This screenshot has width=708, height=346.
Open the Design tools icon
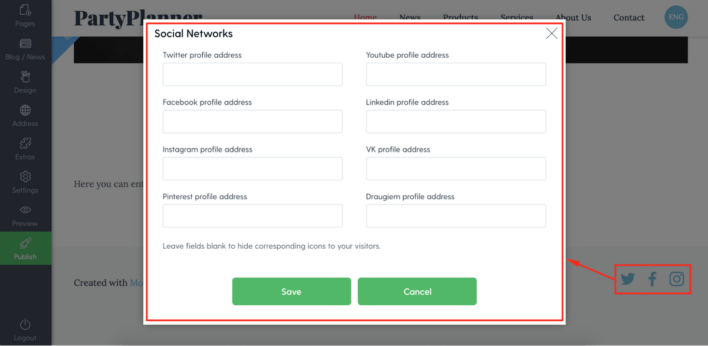pos(25,83)
